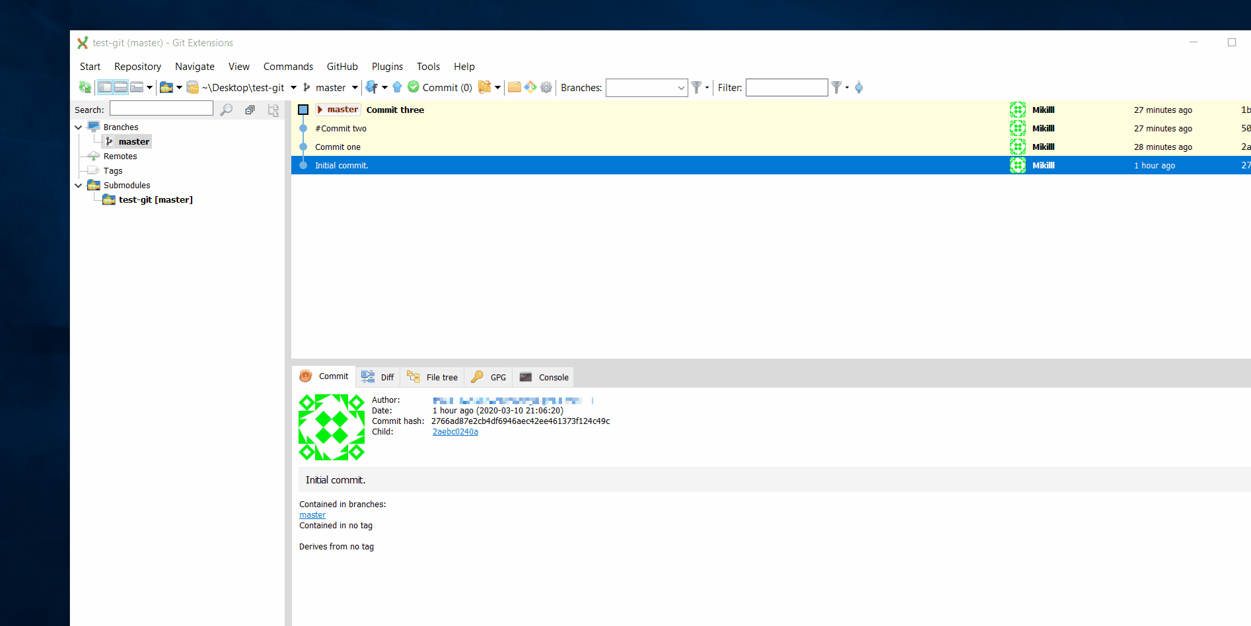Refresh the repository view
Screen dimensions: 1251x626
click(x=85, y=87)
